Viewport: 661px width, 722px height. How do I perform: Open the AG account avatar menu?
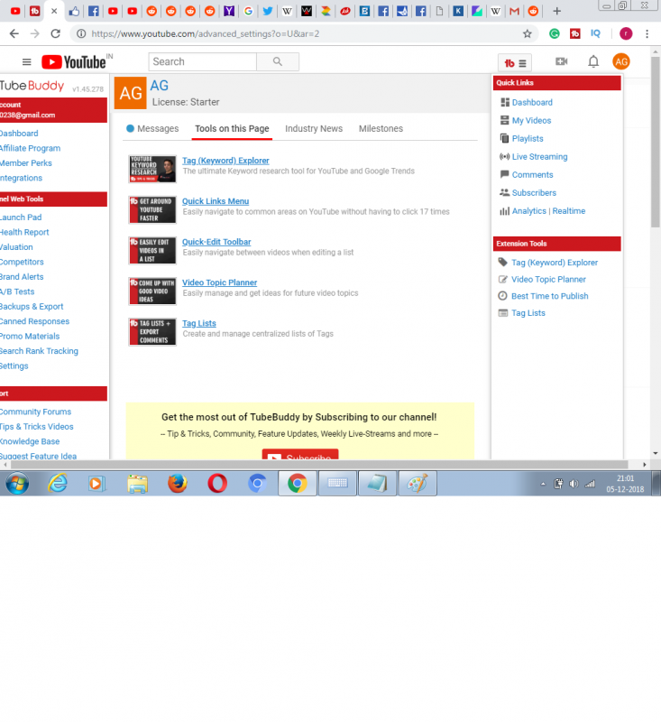pyautogui.click(x=620, y=61)
